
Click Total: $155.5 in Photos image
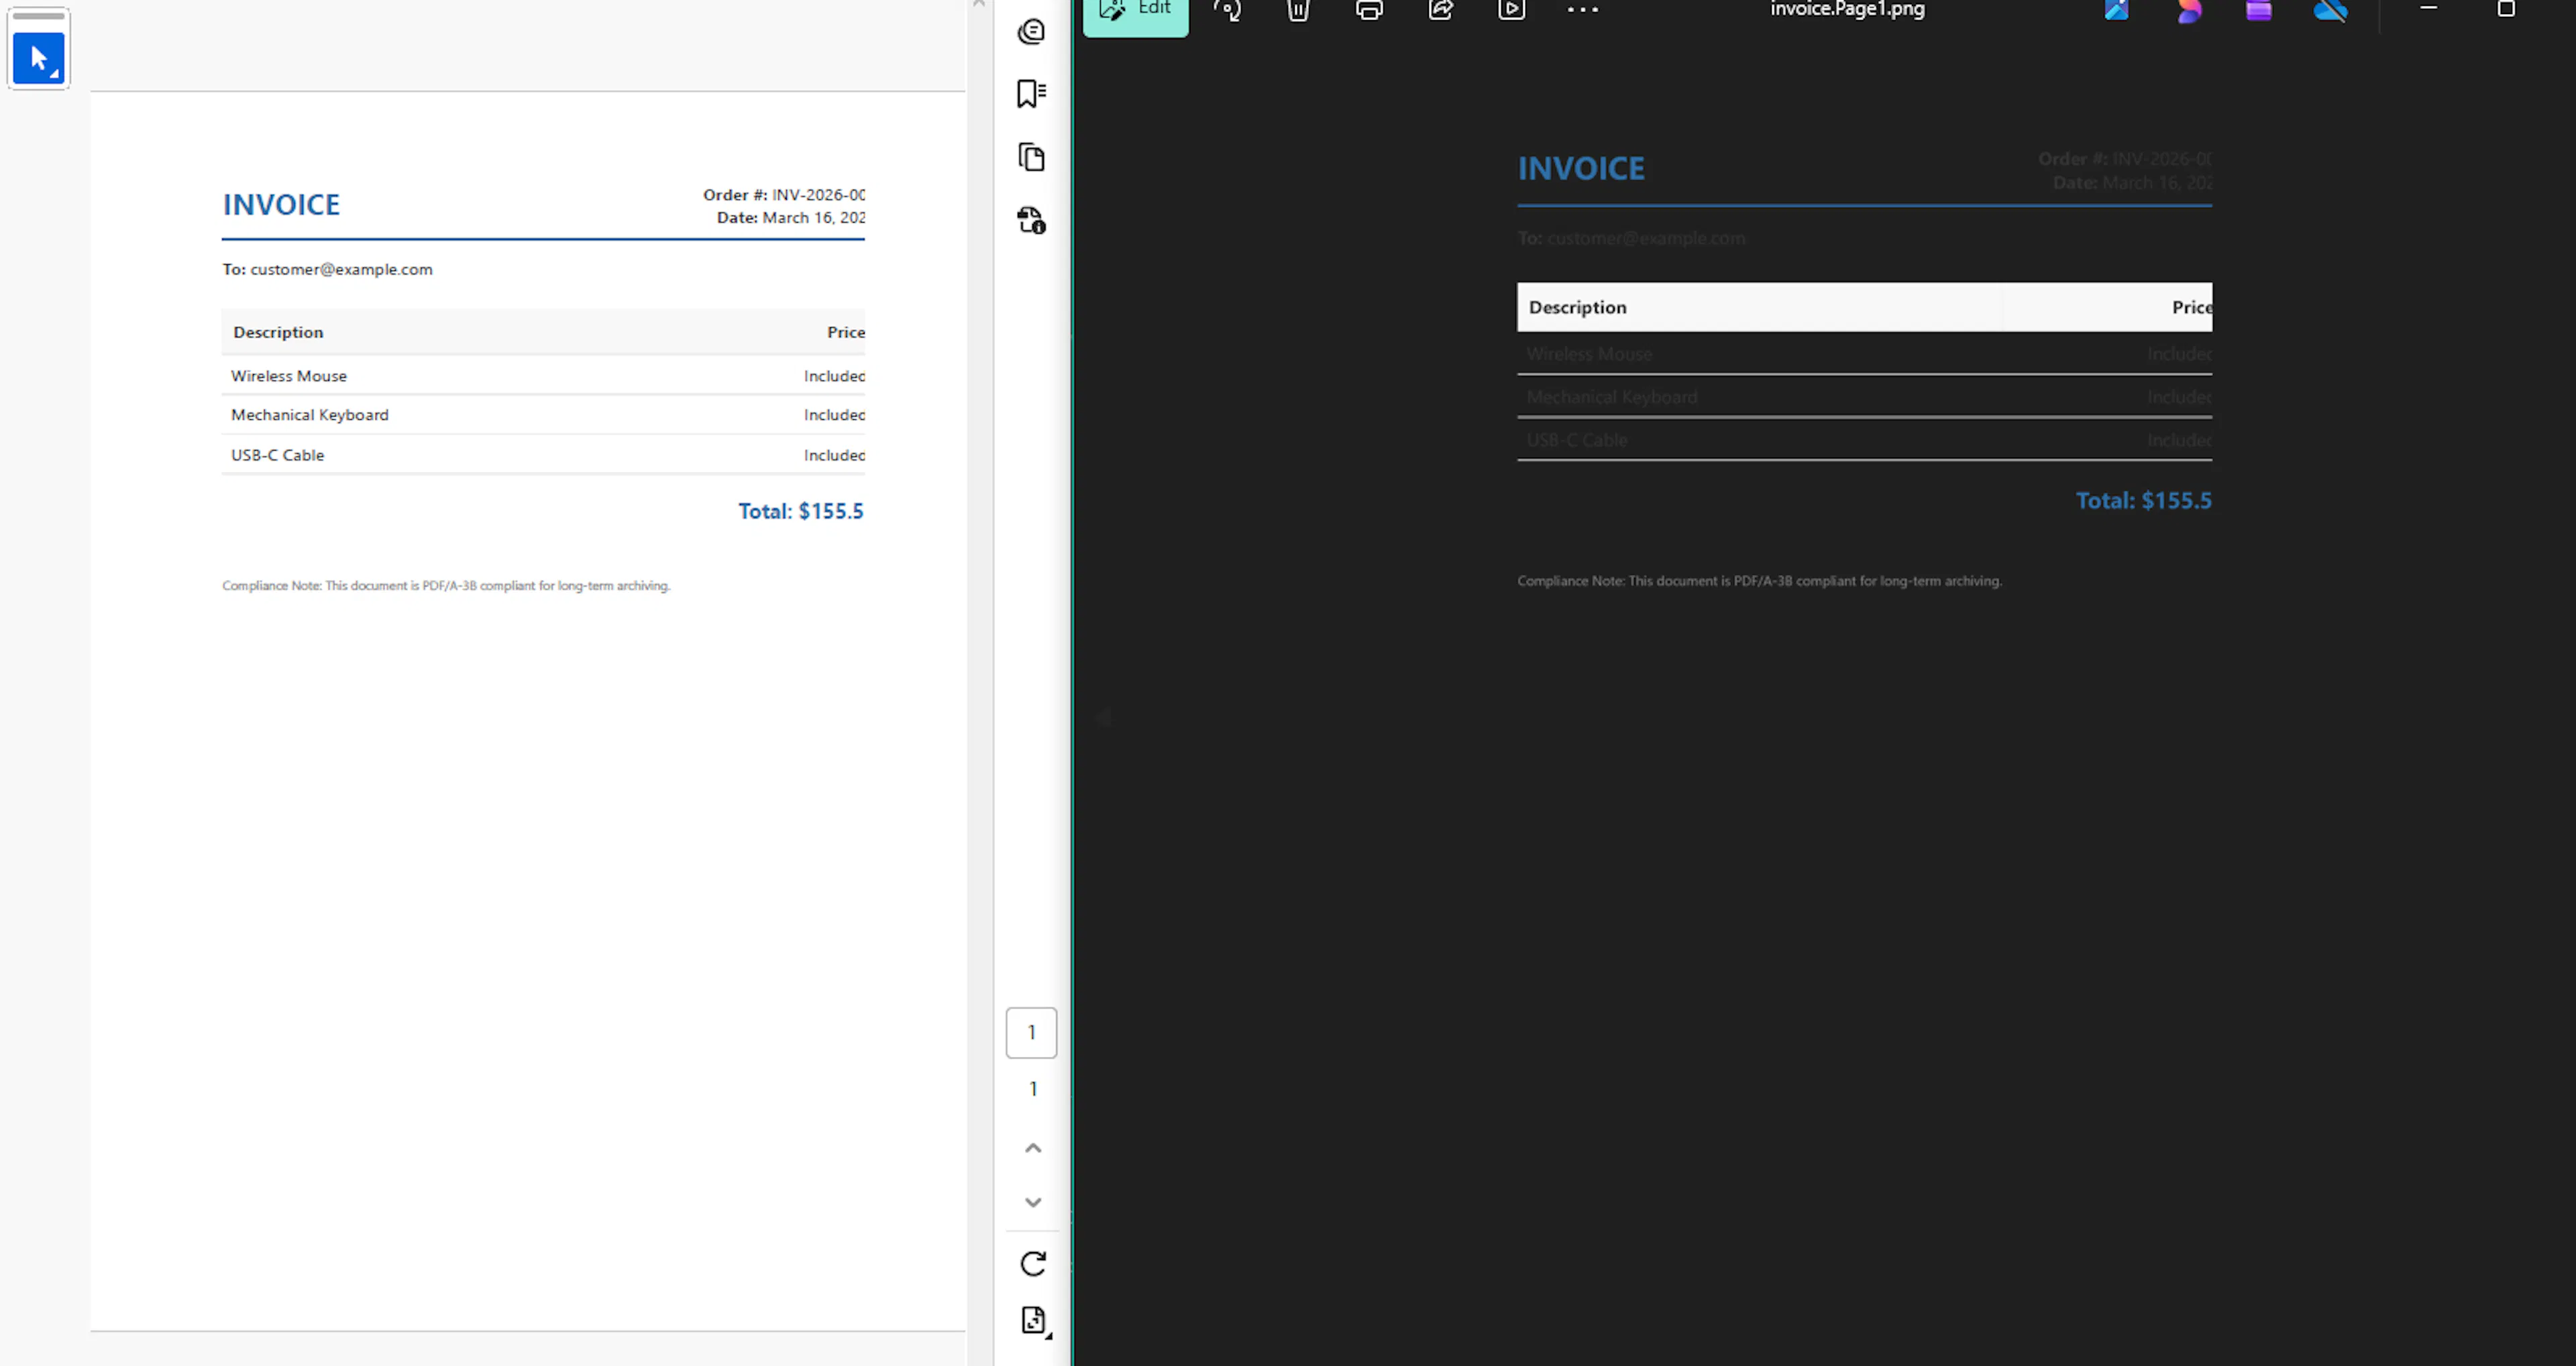[2143, 500]
